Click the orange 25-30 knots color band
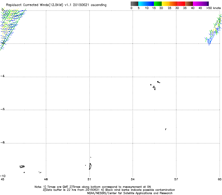The height and width of the screenshot is (195, 222). click(173, 4)
